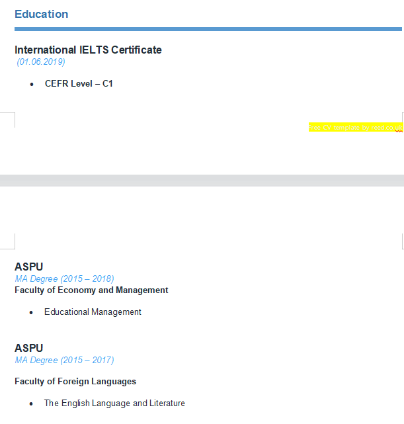Click the gray page break gap

[202, 180]
